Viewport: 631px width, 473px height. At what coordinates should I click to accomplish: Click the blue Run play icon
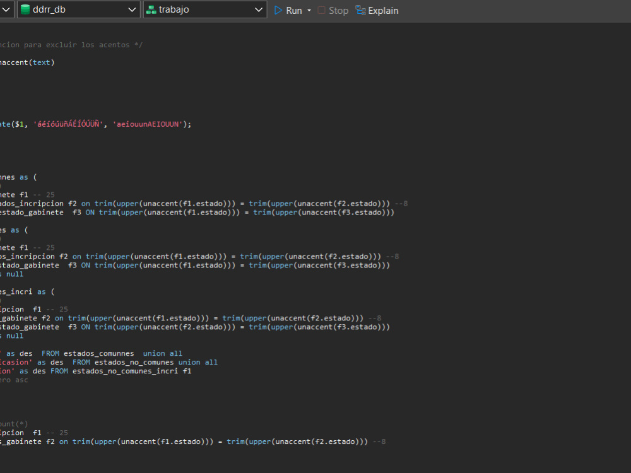point(278,11)
